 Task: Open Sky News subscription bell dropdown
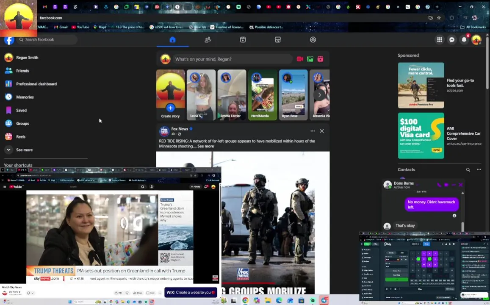[x=30, y=293]
